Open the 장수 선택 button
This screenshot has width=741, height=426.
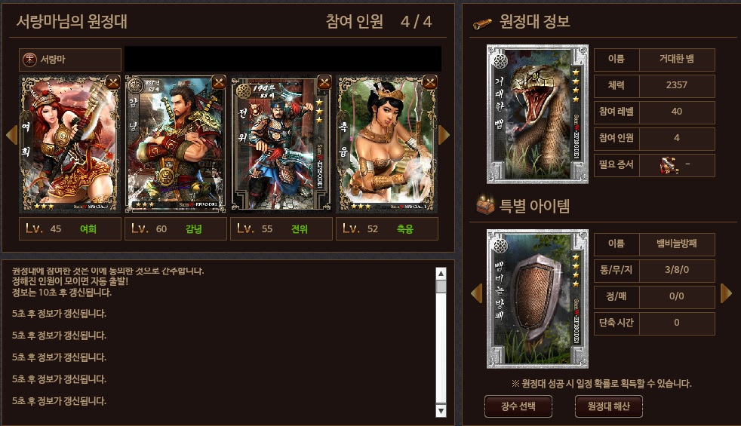click(x=518, y=406)
